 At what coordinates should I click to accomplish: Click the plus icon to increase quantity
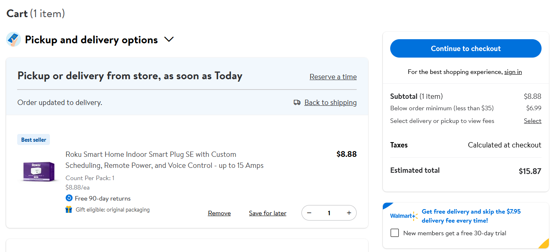tap(349, 213)
